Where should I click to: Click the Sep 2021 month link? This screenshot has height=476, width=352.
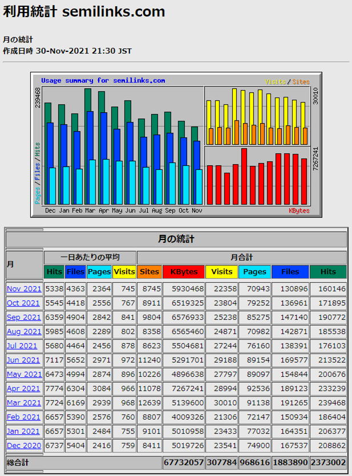click(24, 318)
